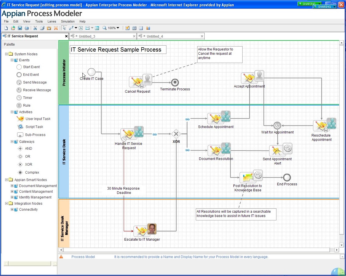Collapse the Gateways tree group

[x=12, y=142]
